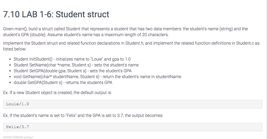
Task: Click the 'Student SetName(char *name, Student s)' bullet
Action: [x=76, y=65]
